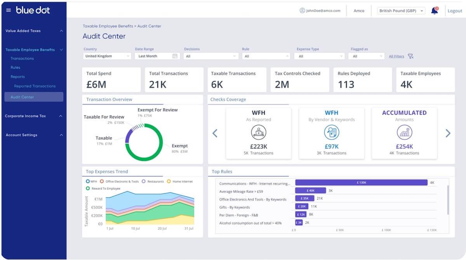Go to next Checks Coverage cards
Screen dimensions: 466x260
(x=448, y=133)
